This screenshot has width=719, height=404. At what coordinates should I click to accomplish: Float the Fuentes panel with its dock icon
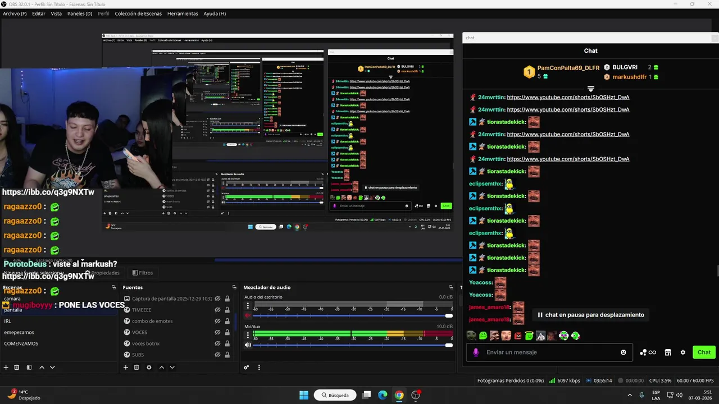click(x=235, y=287)
